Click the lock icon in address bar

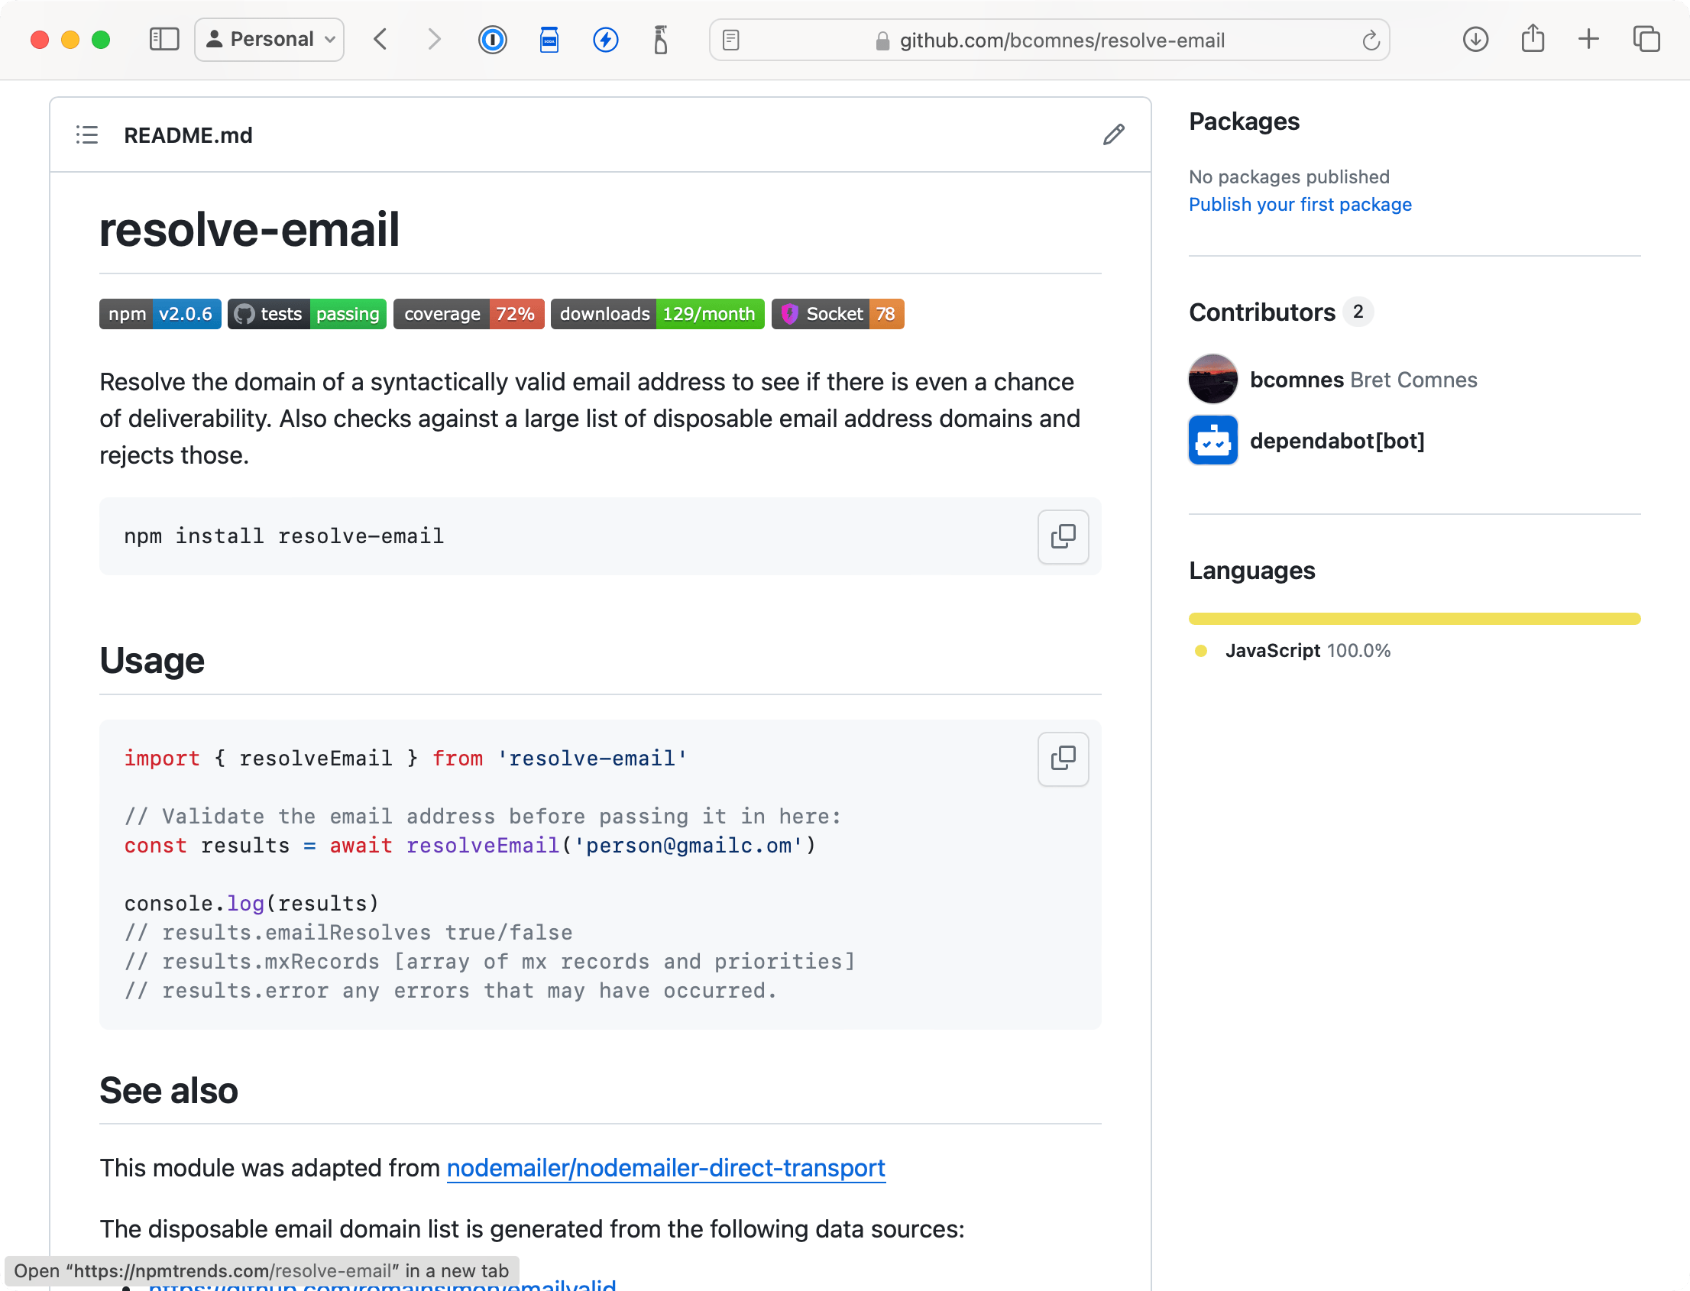[882, 40]
